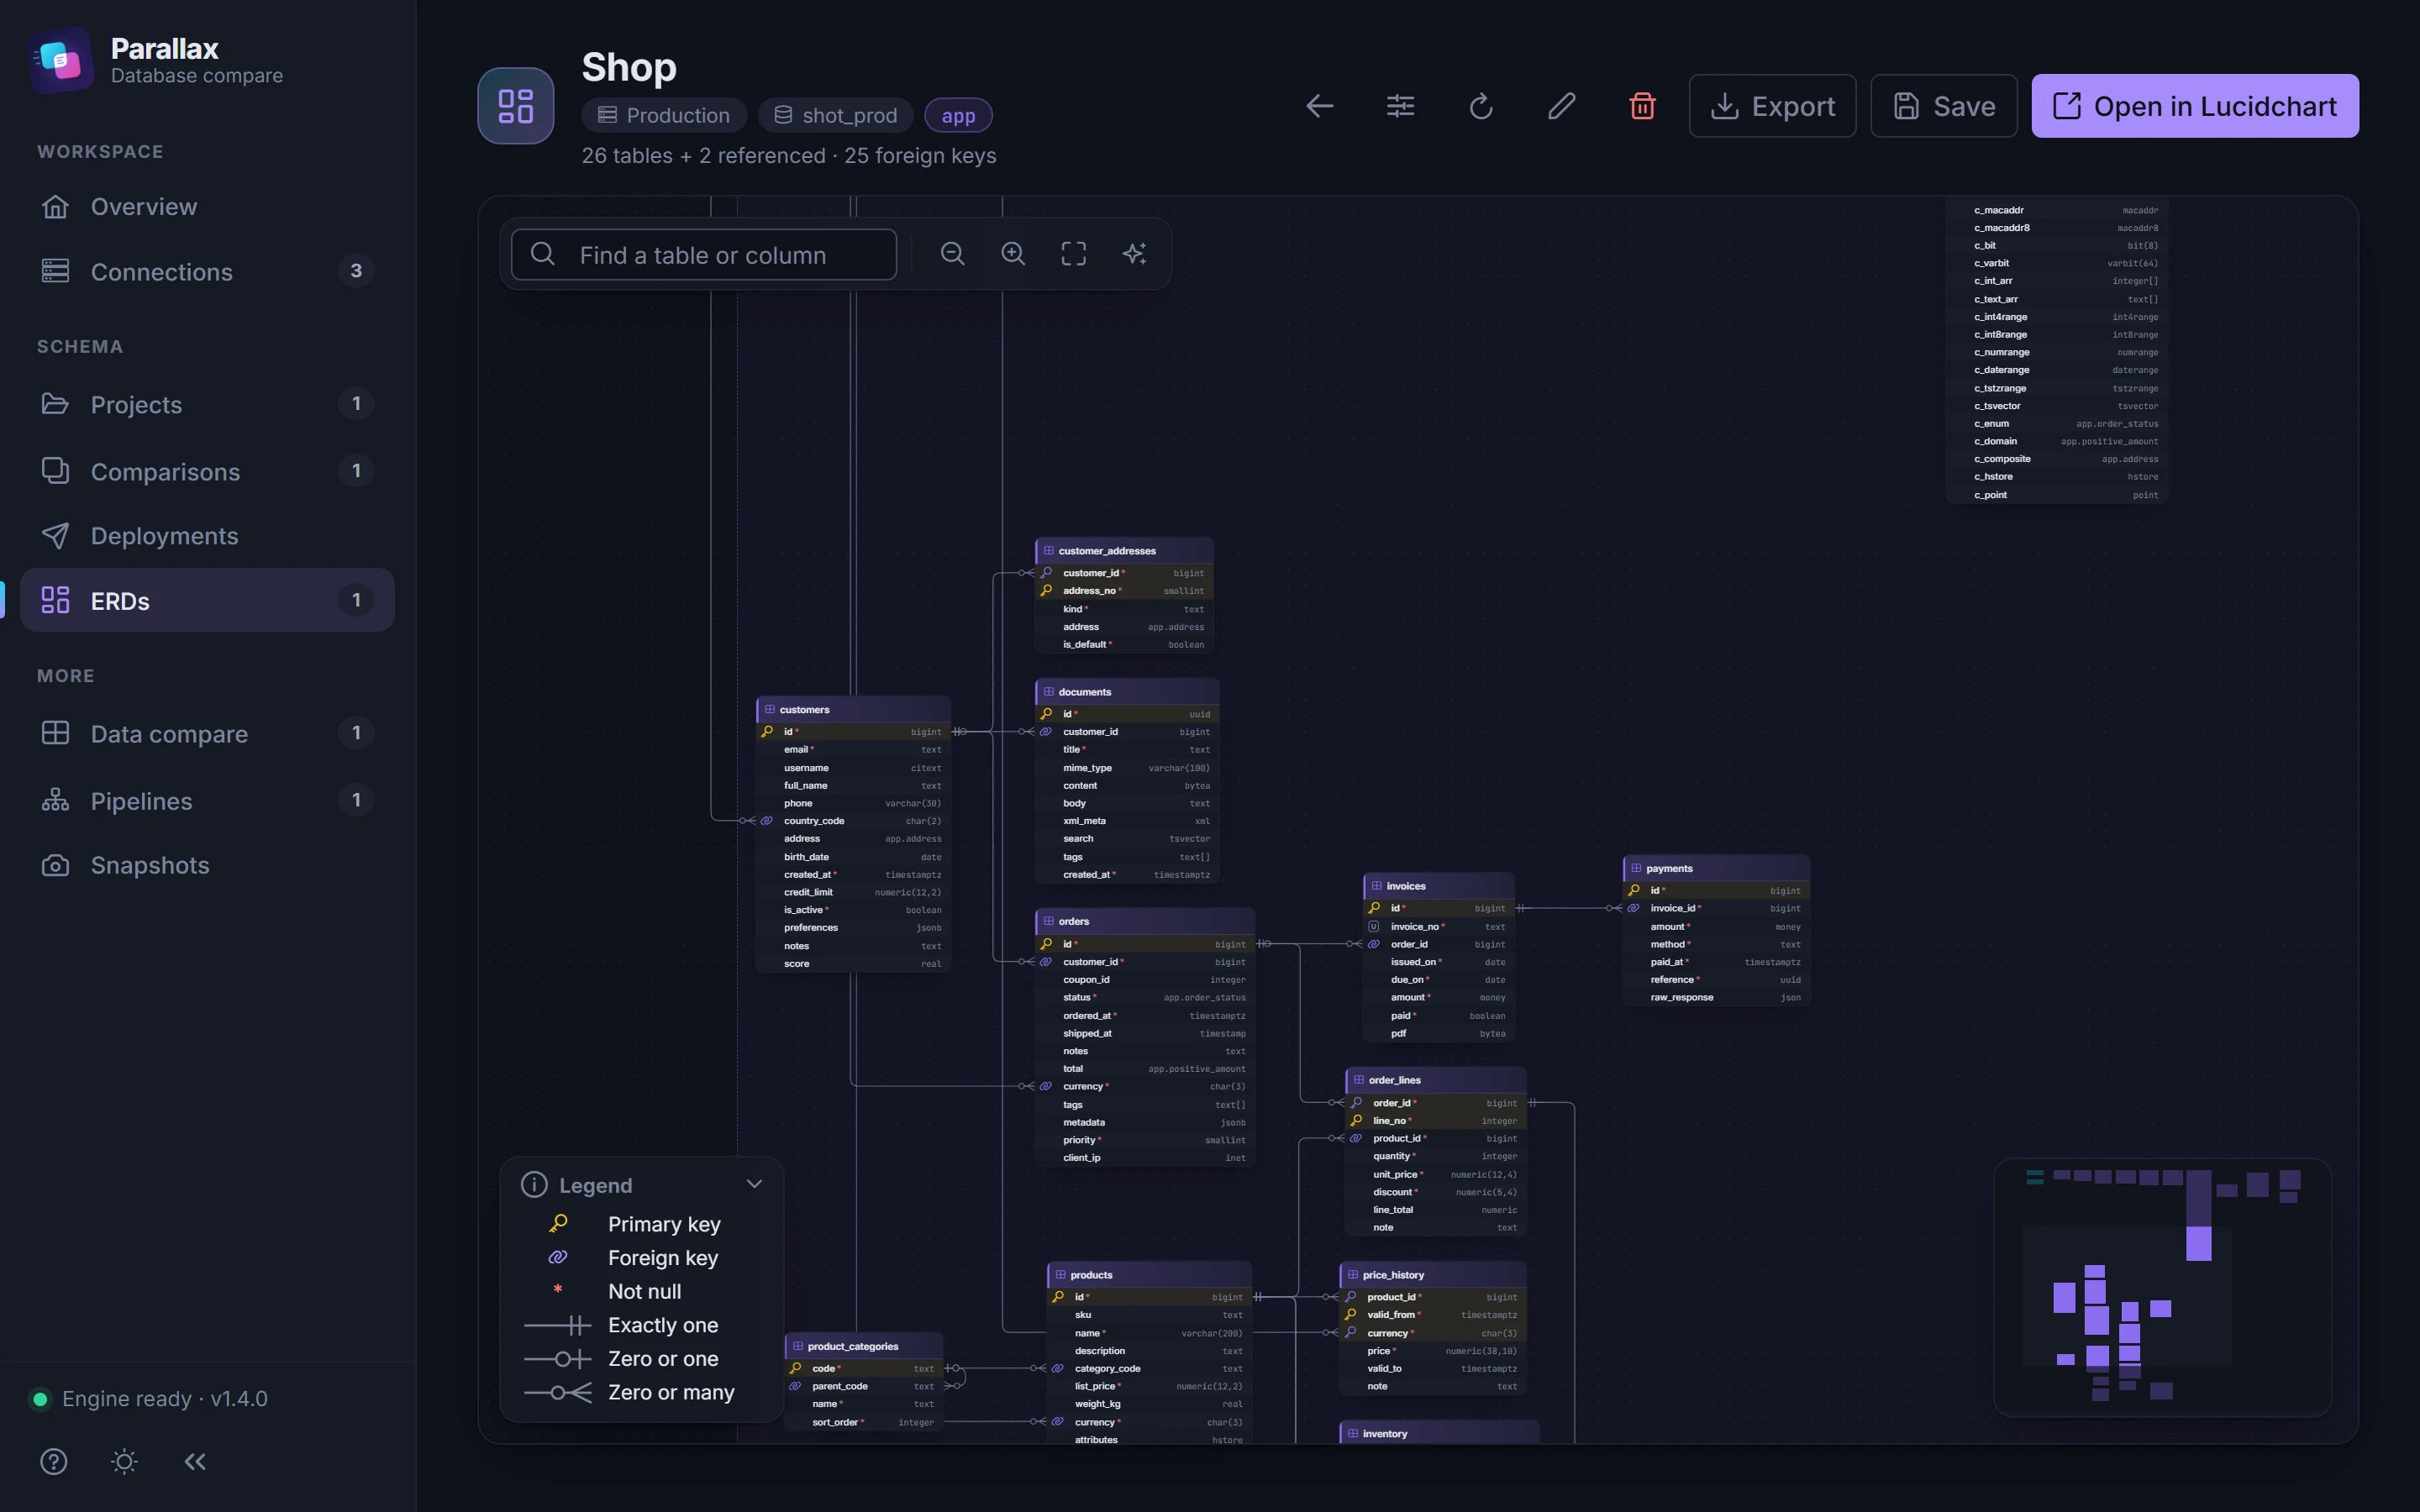This screenshot has height=1512, width=2420.
Task: Toggle the light/dark theme sun icon
Action: coord(124,1462)
